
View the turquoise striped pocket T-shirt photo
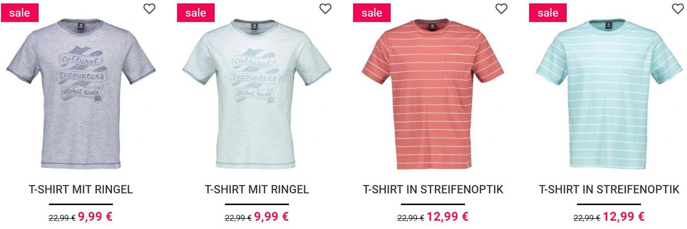[x=609, y=94]
